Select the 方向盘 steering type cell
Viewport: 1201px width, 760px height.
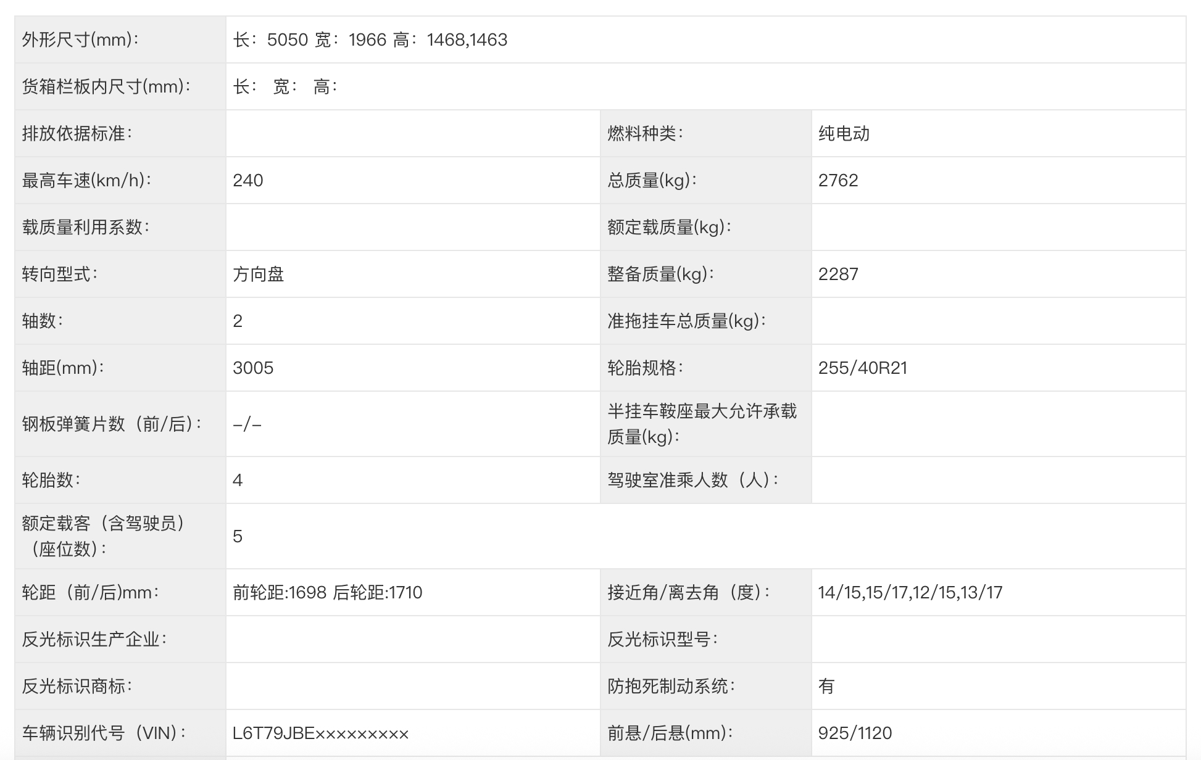pos(258,275)
